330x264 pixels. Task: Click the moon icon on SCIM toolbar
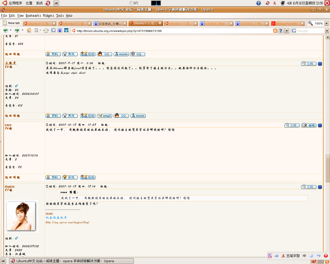coord(311,256)
